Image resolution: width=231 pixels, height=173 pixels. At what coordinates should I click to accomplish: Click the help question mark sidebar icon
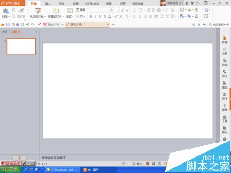pos(225,139)
